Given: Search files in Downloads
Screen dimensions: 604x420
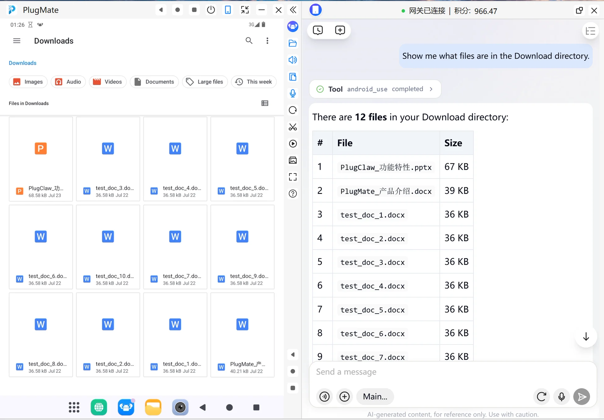Looking at the screenshot, I should [249, 41].
